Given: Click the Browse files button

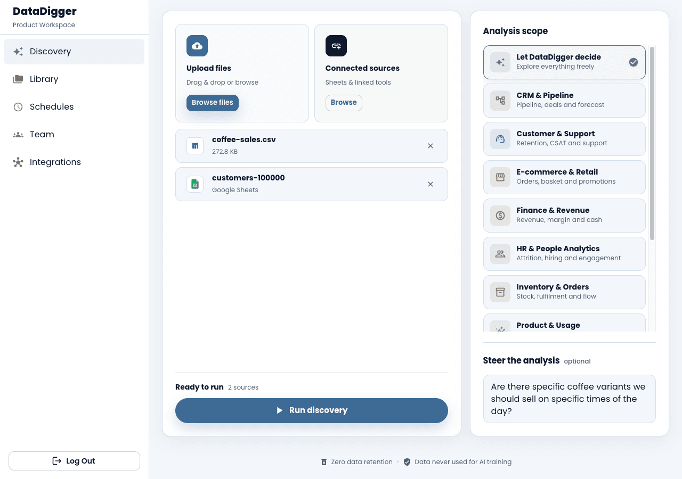Looking at the screenshot, I should point(213,103).
